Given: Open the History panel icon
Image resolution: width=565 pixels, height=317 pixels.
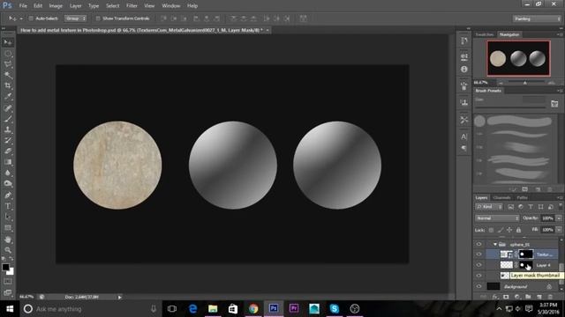Looking at the screenshot, I should (464, 41).
